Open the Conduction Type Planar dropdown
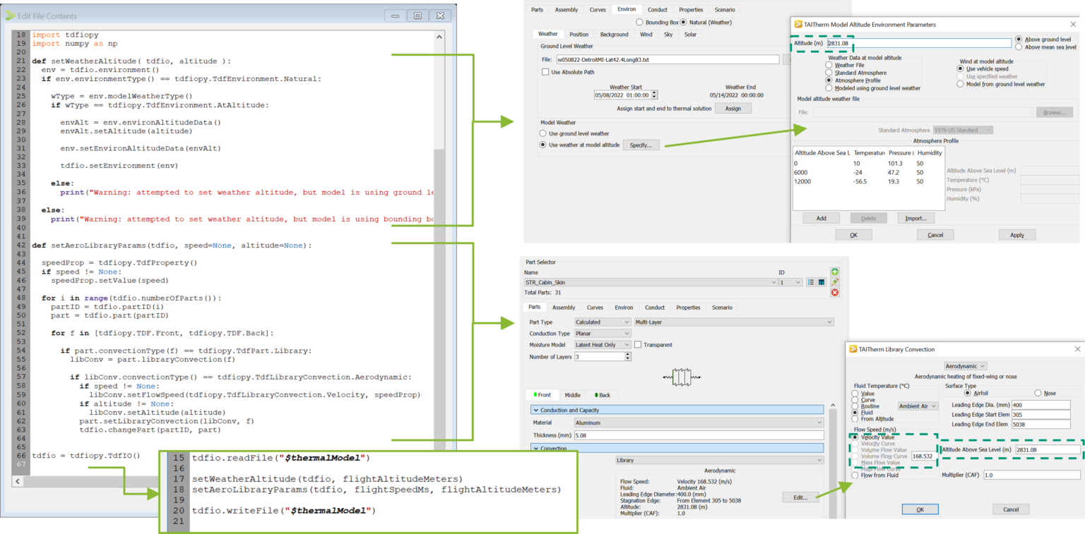The width and height of the screenshot is (1085, 534). 603,334
